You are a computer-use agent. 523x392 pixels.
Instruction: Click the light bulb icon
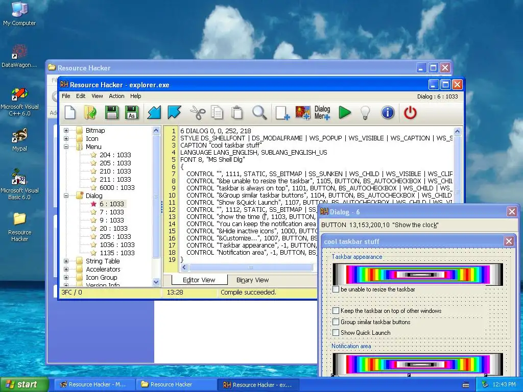click(x=366, y=113)
